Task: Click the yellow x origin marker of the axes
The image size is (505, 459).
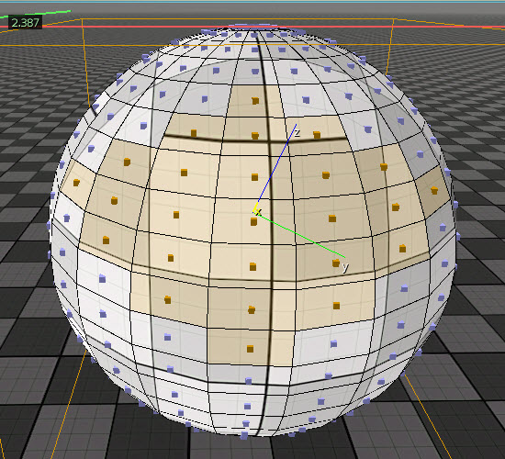Action: click(x=258, y=212)
